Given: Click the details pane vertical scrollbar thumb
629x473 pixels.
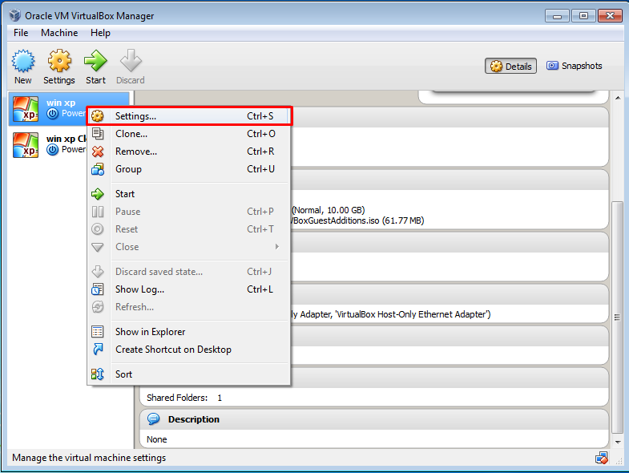Looking at the screenshot, I should tap(618, 317).
